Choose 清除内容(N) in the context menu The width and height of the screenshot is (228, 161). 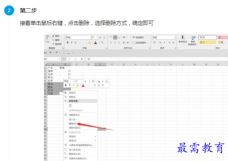click(x=81, y=128)
